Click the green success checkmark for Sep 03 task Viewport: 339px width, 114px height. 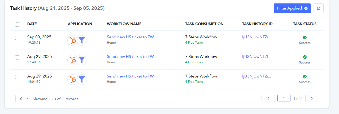click(305, 38)
